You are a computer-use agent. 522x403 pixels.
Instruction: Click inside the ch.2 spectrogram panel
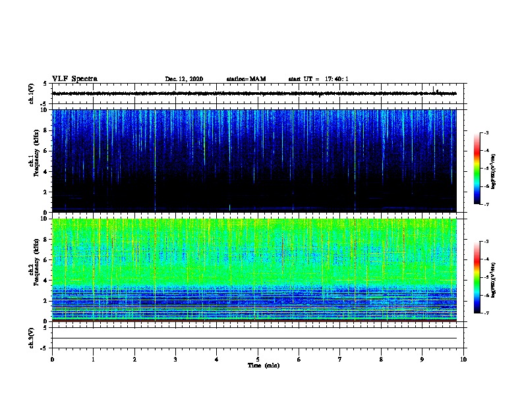pos(254,270)
